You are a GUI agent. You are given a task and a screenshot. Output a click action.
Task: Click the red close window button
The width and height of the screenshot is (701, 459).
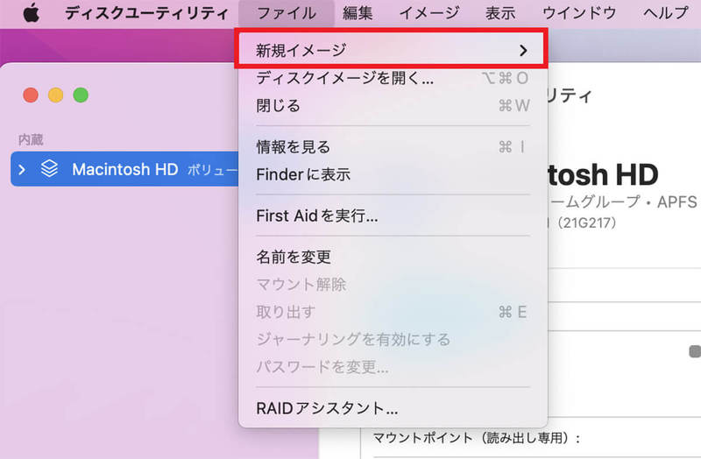[x=31, y=95]
